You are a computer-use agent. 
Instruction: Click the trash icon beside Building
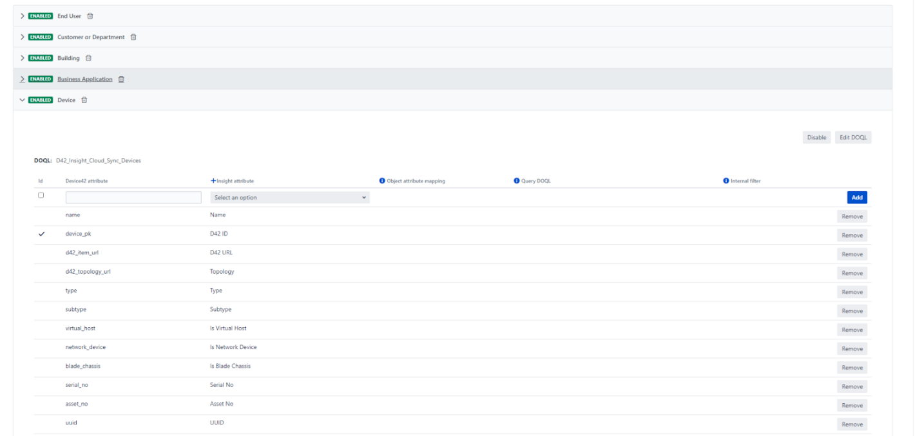click(x=89, y=58)
